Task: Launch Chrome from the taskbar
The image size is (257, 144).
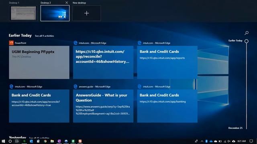Action: [x=45, y=141]
